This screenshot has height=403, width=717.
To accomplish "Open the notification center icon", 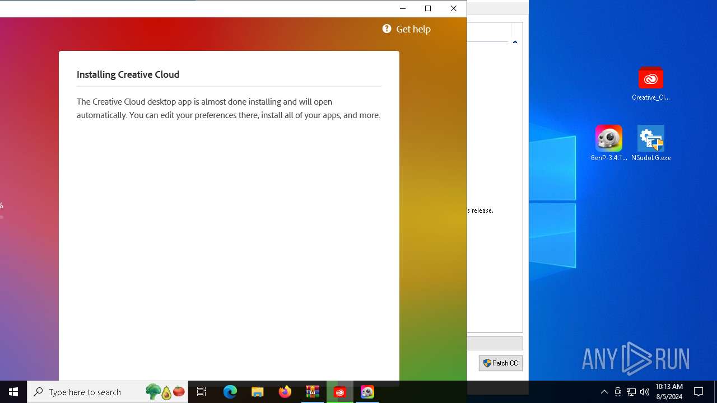I will 699,392.
